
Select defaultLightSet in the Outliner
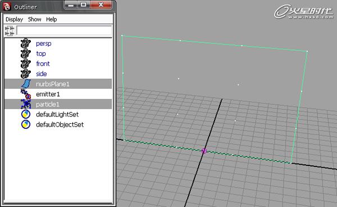(x=57, y=114)
